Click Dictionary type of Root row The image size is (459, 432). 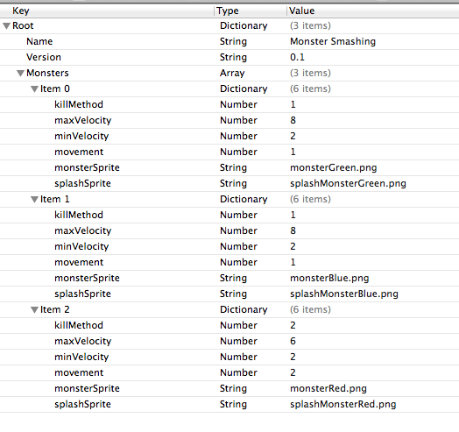[x=244, y=26]
